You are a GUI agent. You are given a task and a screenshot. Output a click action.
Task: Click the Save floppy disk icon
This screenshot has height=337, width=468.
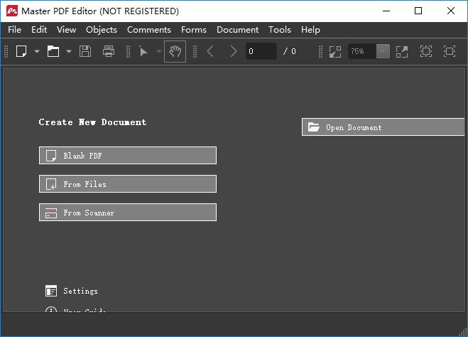(85, 51)
